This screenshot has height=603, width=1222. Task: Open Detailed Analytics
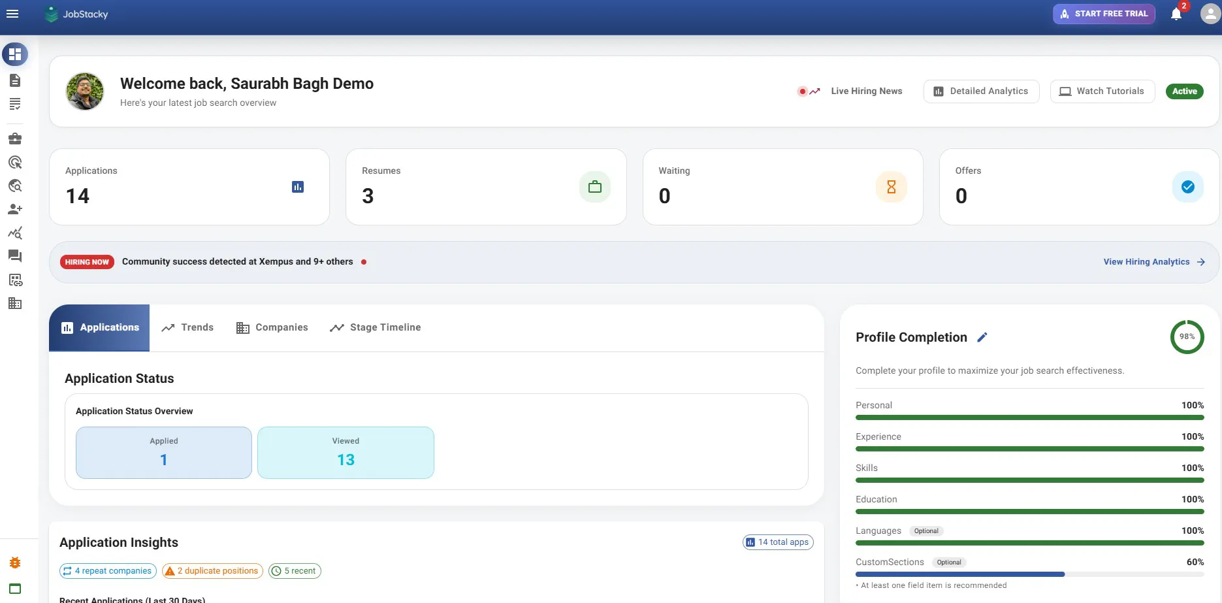pos(981,91)
